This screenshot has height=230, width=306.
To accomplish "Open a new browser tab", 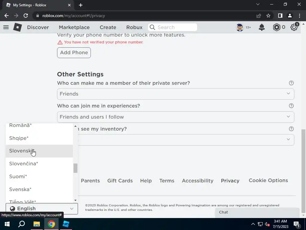I will 81,5.
